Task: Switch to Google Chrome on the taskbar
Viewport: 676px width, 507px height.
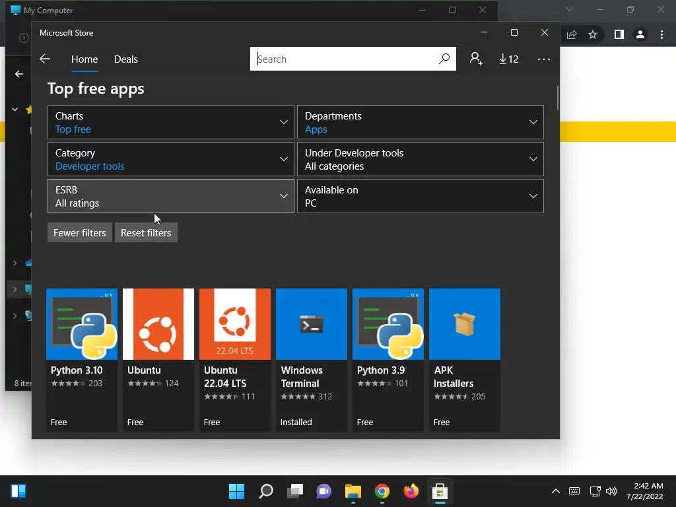Action: coord(382,491)
